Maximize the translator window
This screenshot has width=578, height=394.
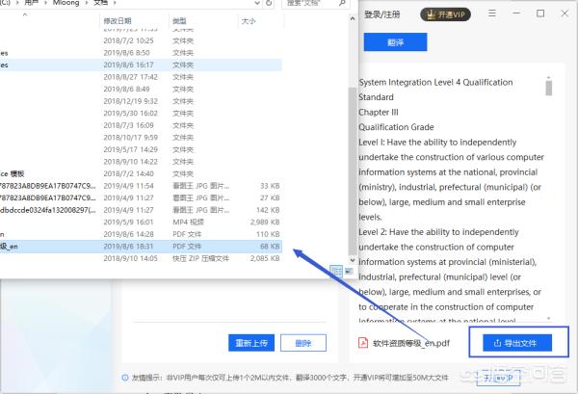[540, 13]
